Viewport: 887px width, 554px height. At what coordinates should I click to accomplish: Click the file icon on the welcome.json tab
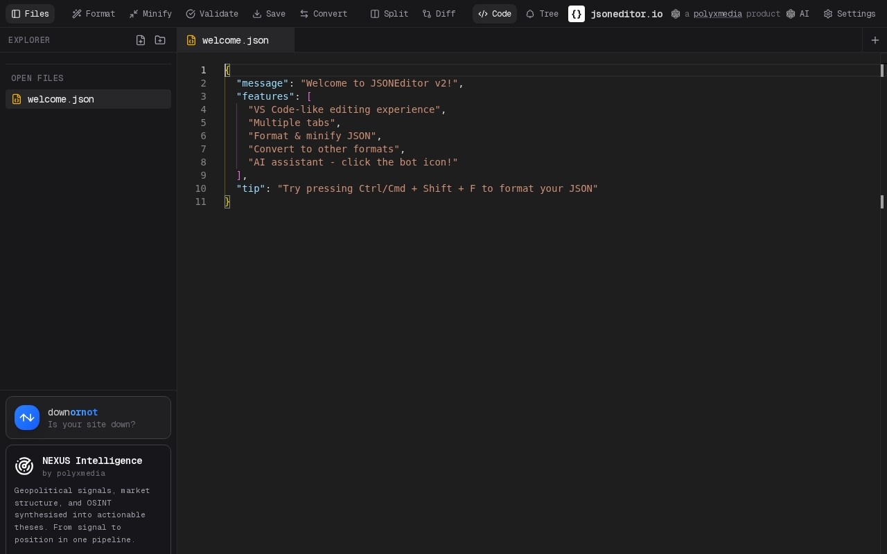click(191, 40)
